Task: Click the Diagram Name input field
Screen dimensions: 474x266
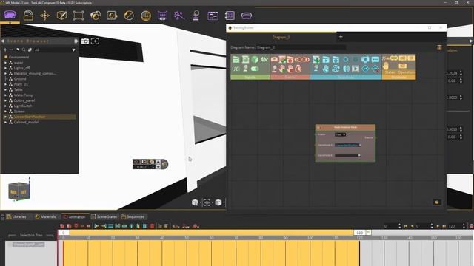Action: click(301, 47)
